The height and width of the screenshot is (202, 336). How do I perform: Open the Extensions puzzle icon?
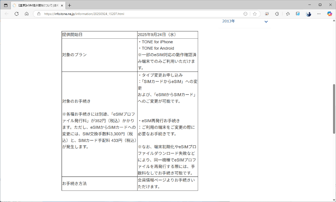pyautogui.click(x=277, y=14)
